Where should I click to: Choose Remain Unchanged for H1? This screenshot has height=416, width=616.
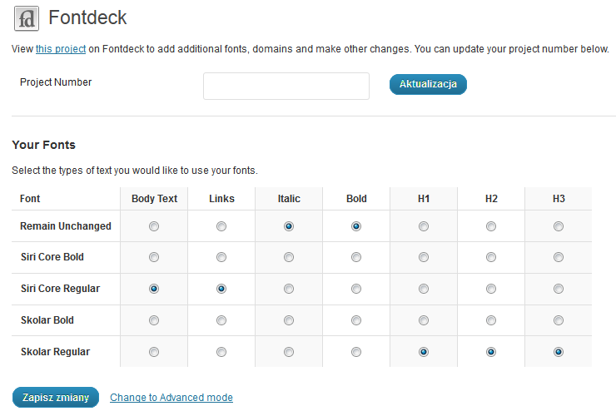(424, 226)
